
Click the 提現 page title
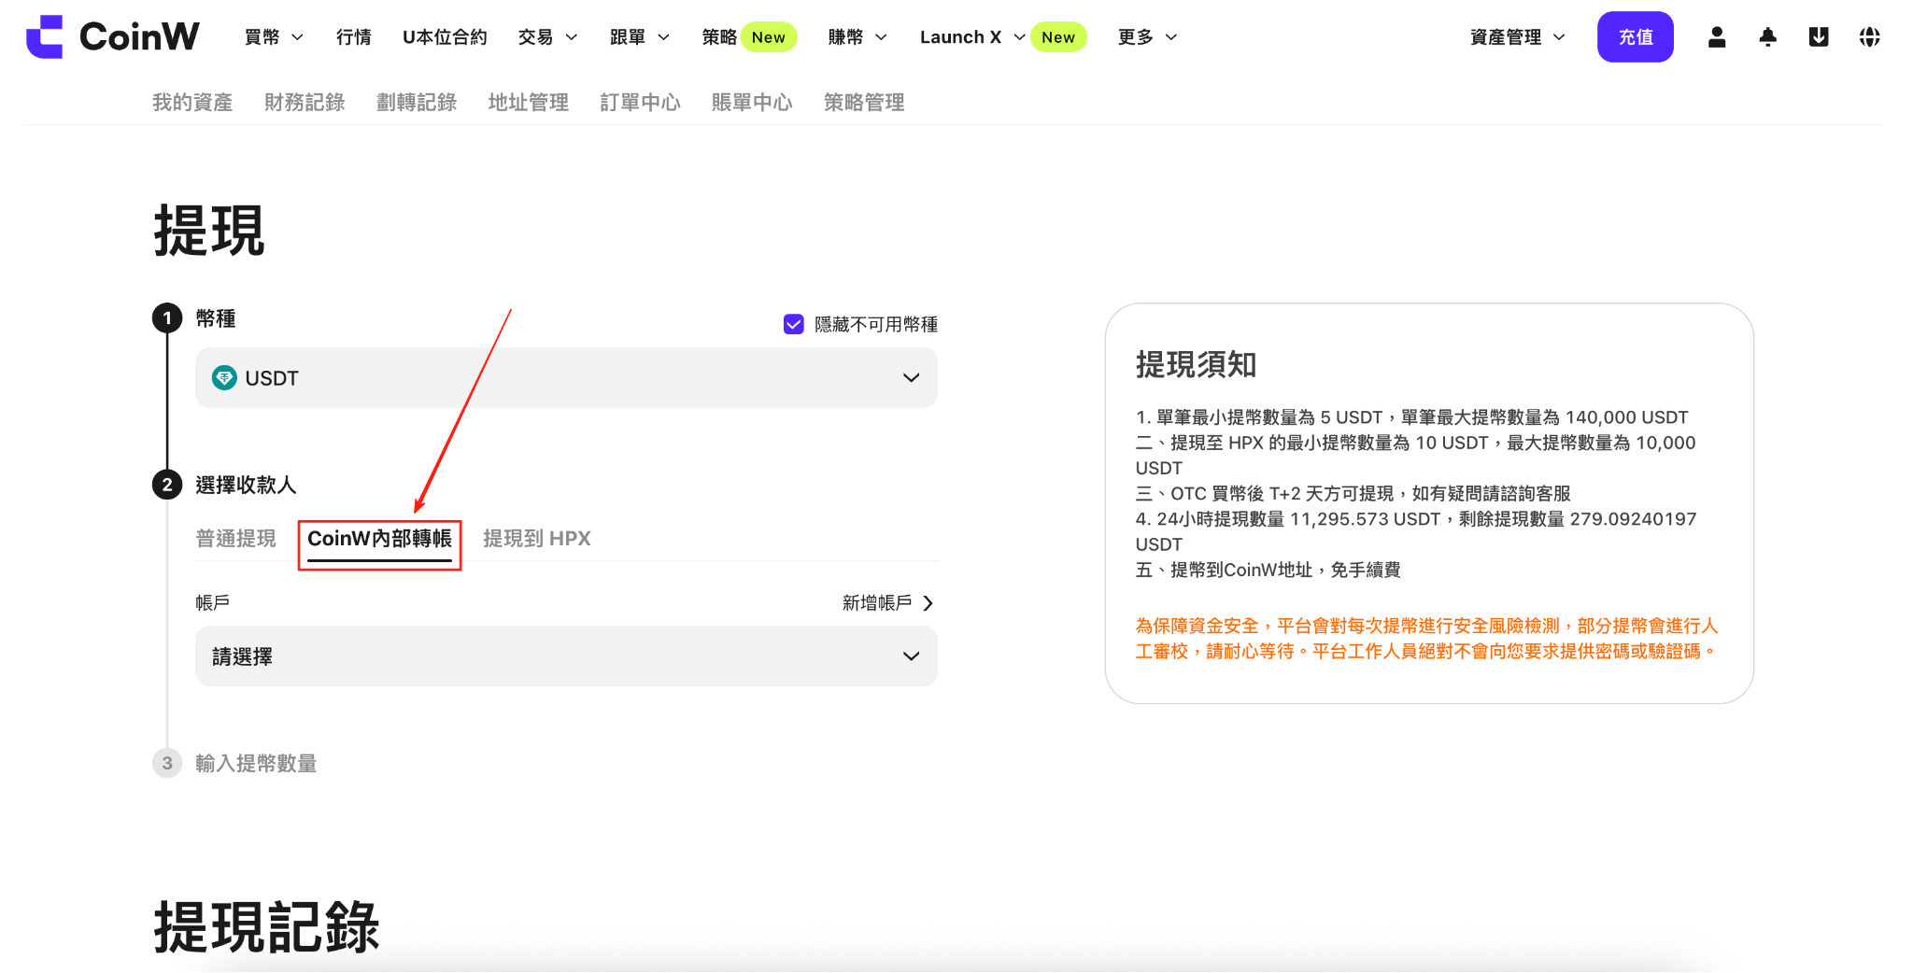click(209, 231)
